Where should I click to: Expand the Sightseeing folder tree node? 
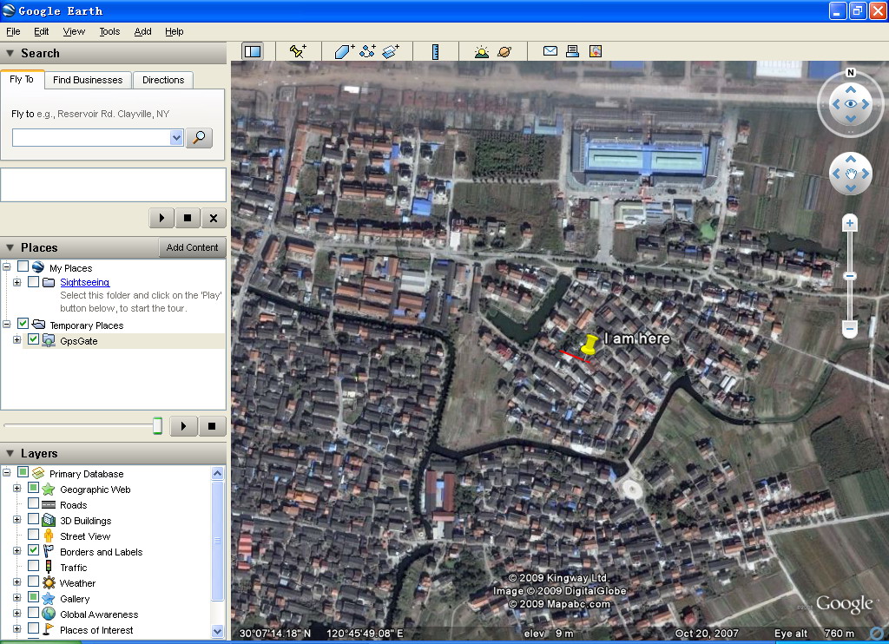pyautogui.click(x=17, y=282)
